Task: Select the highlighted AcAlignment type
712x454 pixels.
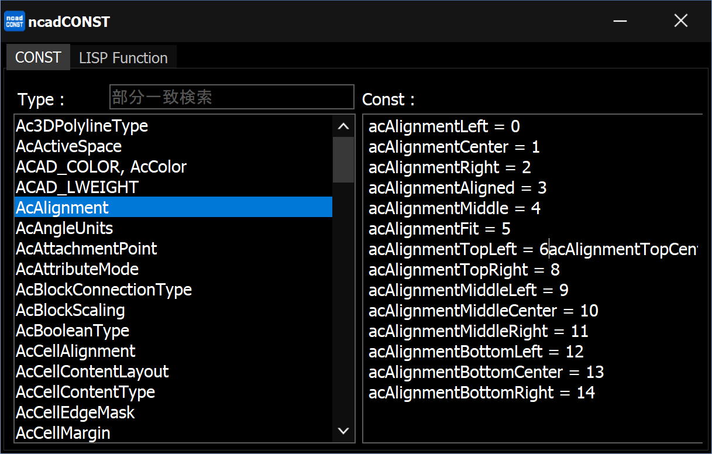Action: [173, 208]
